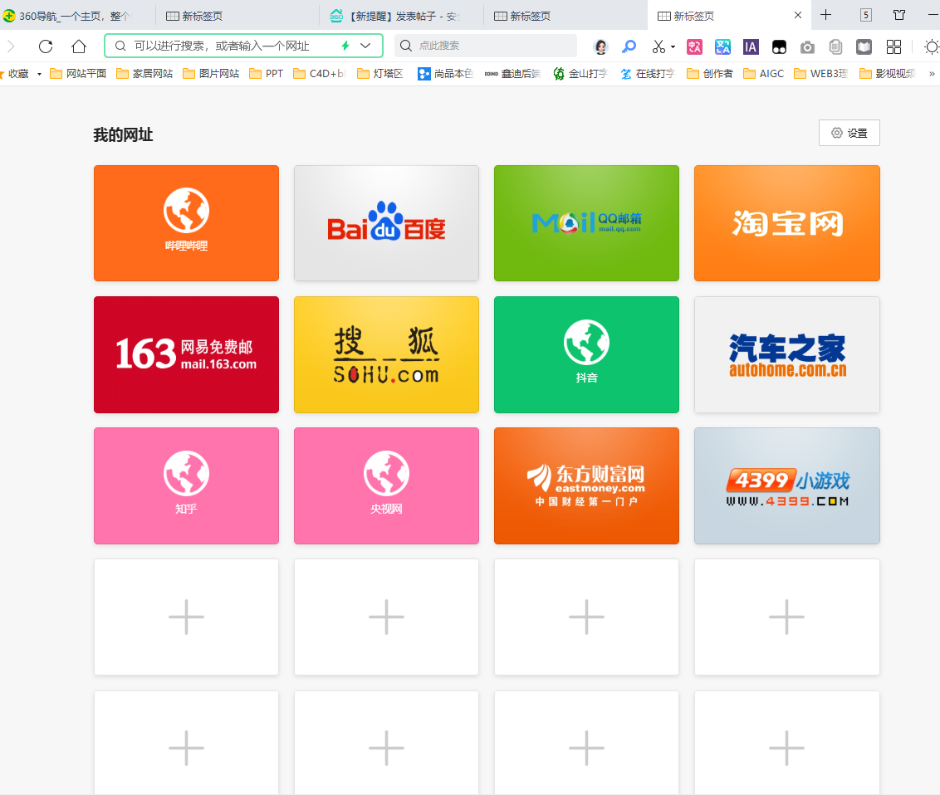The image size is (940, 795).
Task: Open the AIGC bookmark folder
Action: 764,74
